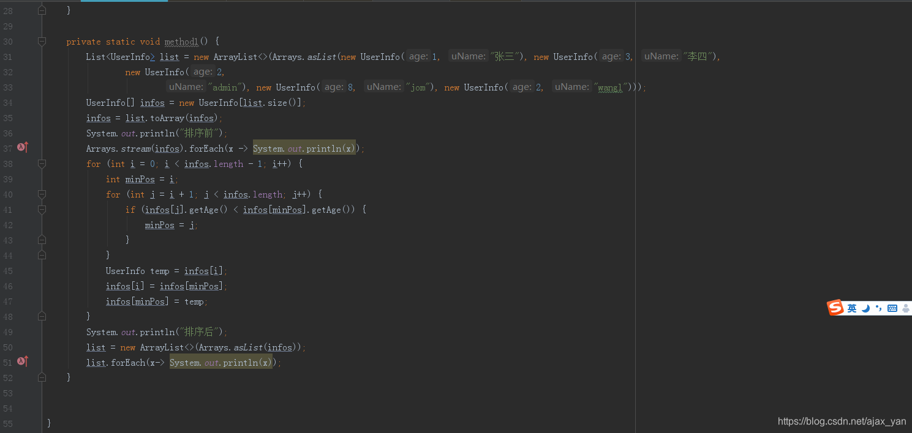
Task: Click fold end marker on line 43
Action: pyautogui.click(x=42, y=240)
